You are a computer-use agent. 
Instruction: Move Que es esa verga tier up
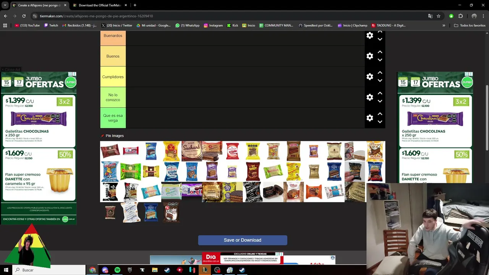(x=380, y=114)
